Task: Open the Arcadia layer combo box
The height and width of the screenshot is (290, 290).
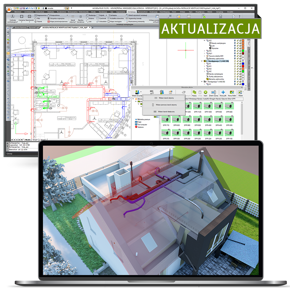Action: pos(55,8)
